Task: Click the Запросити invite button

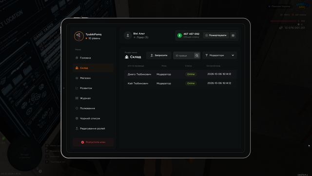Action: [159, 56]
